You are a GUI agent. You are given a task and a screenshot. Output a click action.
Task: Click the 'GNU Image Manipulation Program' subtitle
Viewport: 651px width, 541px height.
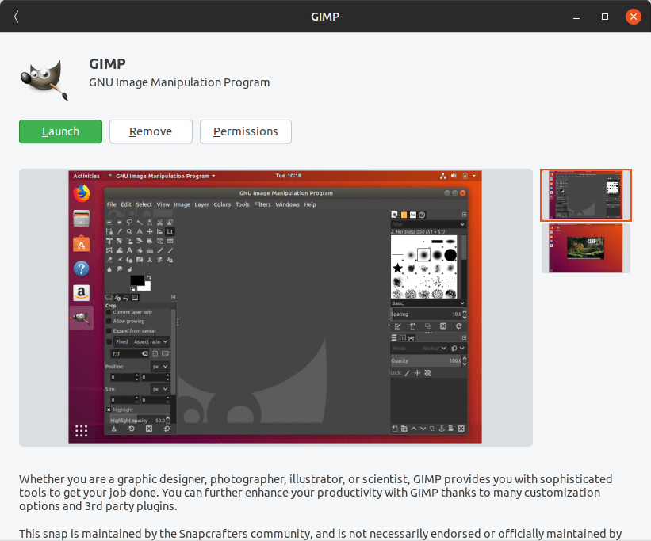coord(179,82)
